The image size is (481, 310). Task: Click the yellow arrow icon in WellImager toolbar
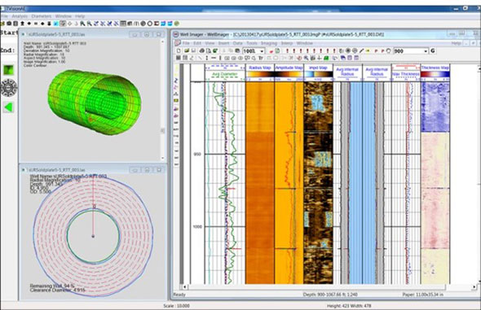[368, 50]
